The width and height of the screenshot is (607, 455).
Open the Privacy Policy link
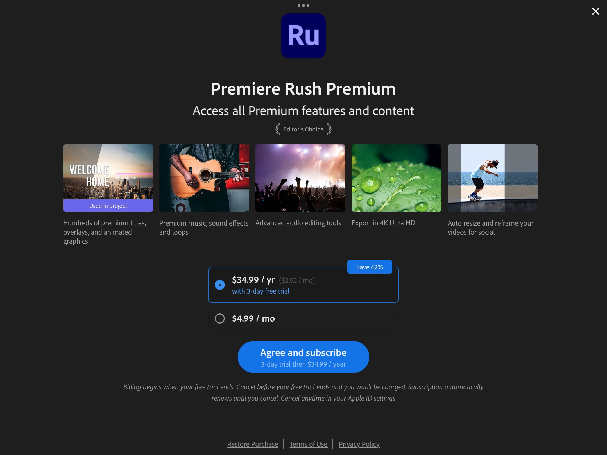pyautogui.click(x=359, y=444)
